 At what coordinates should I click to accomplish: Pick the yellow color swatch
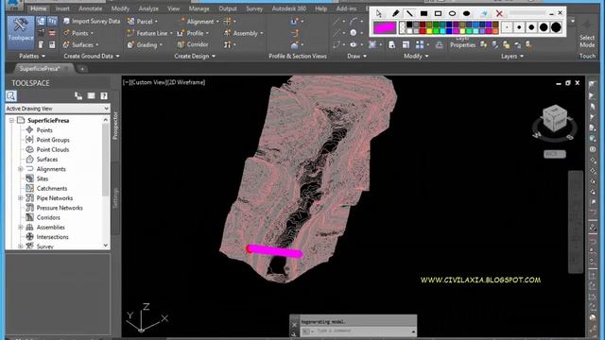pyautogui.click(x=429, y=31)
